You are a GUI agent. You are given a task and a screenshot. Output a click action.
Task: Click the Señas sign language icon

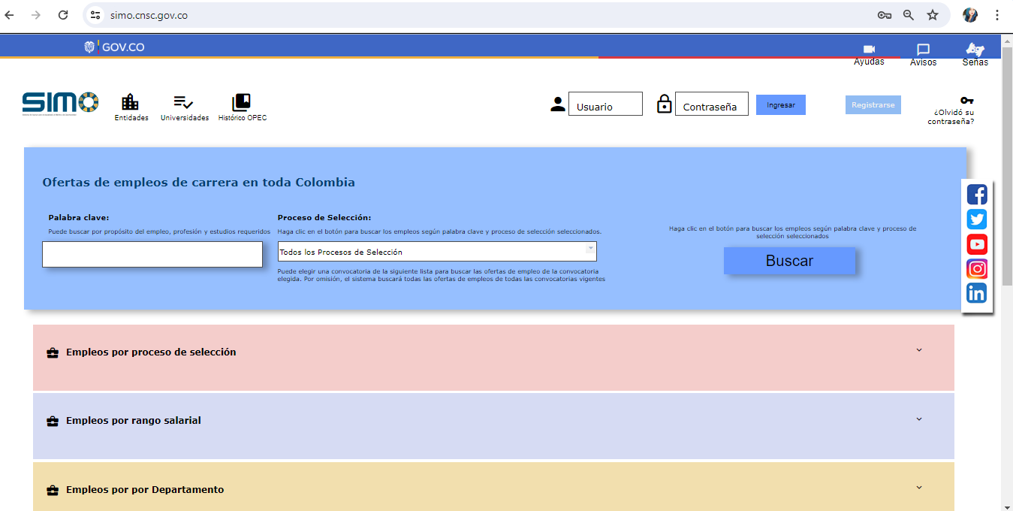click(x=975, y=50)
